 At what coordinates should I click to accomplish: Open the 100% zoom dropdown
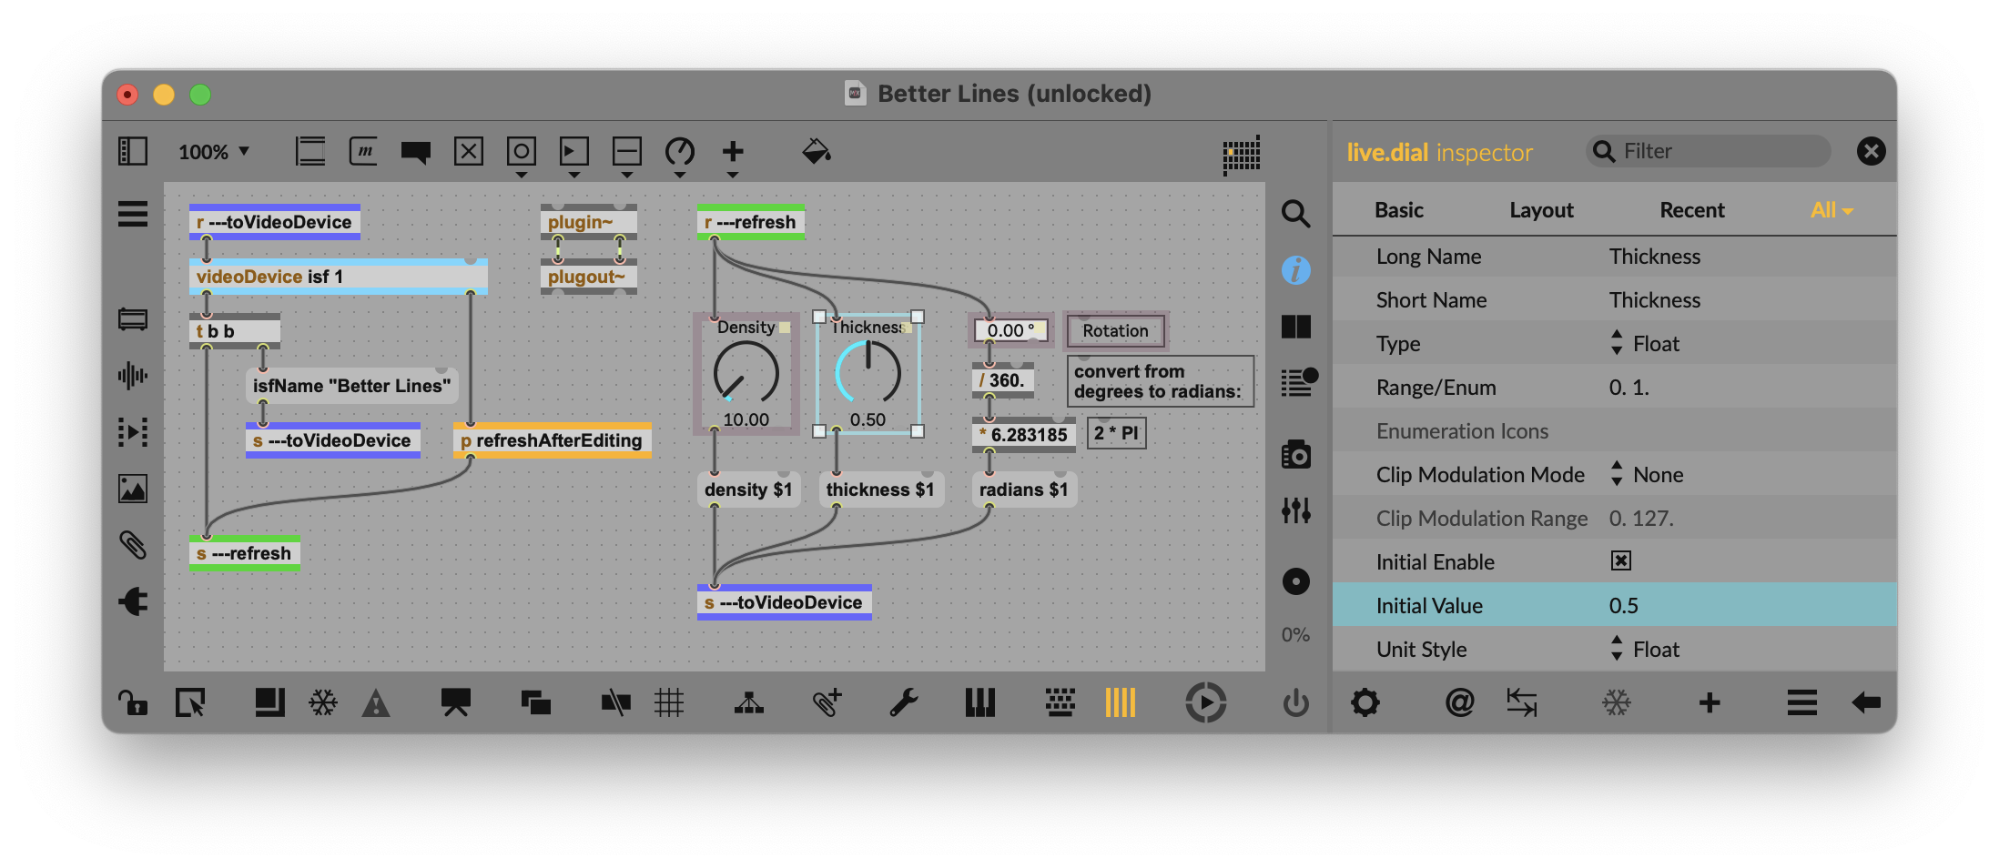click(214, 152)
